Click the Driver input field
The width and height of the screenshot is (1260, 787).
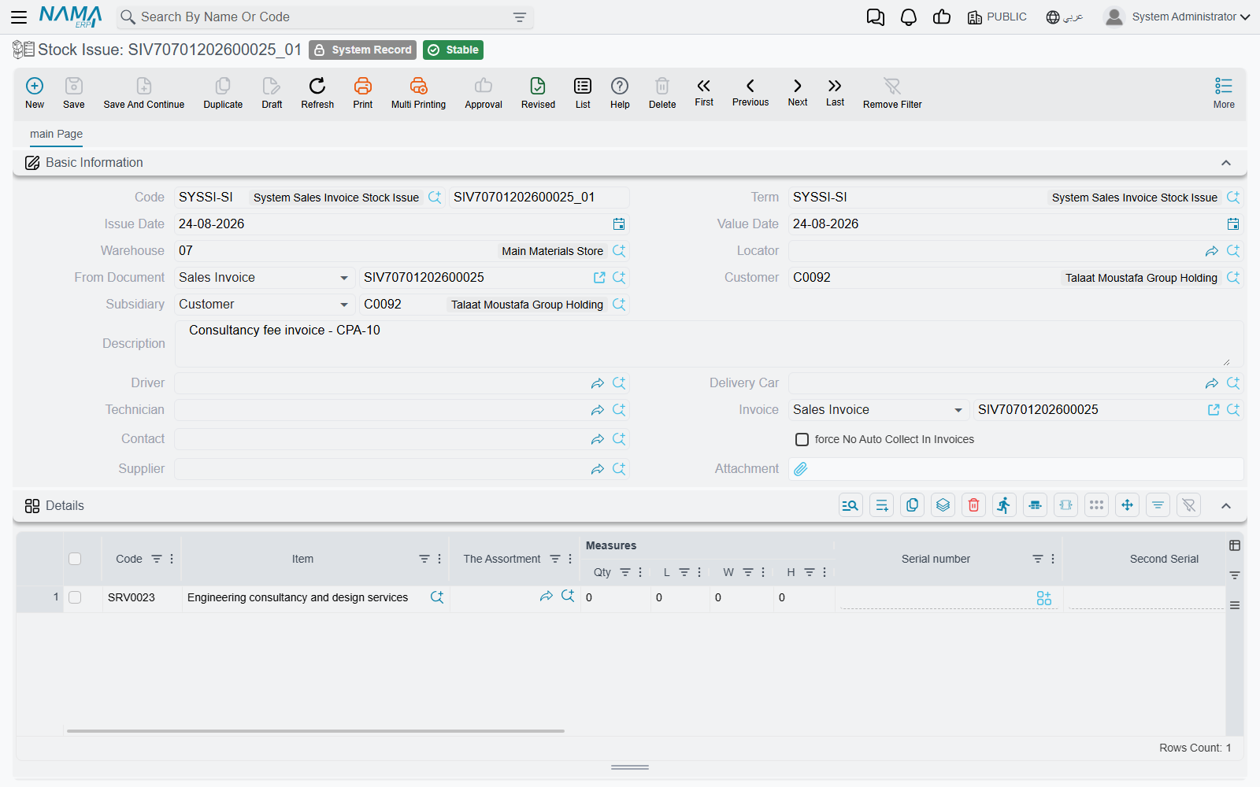point(380,383)
